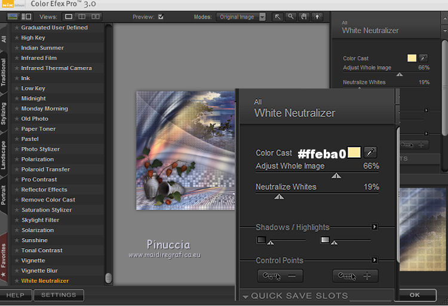Click the dropdown arrow beside small White Neutralizer title
This screenshot has width=448, height=306.
[444, 30]
